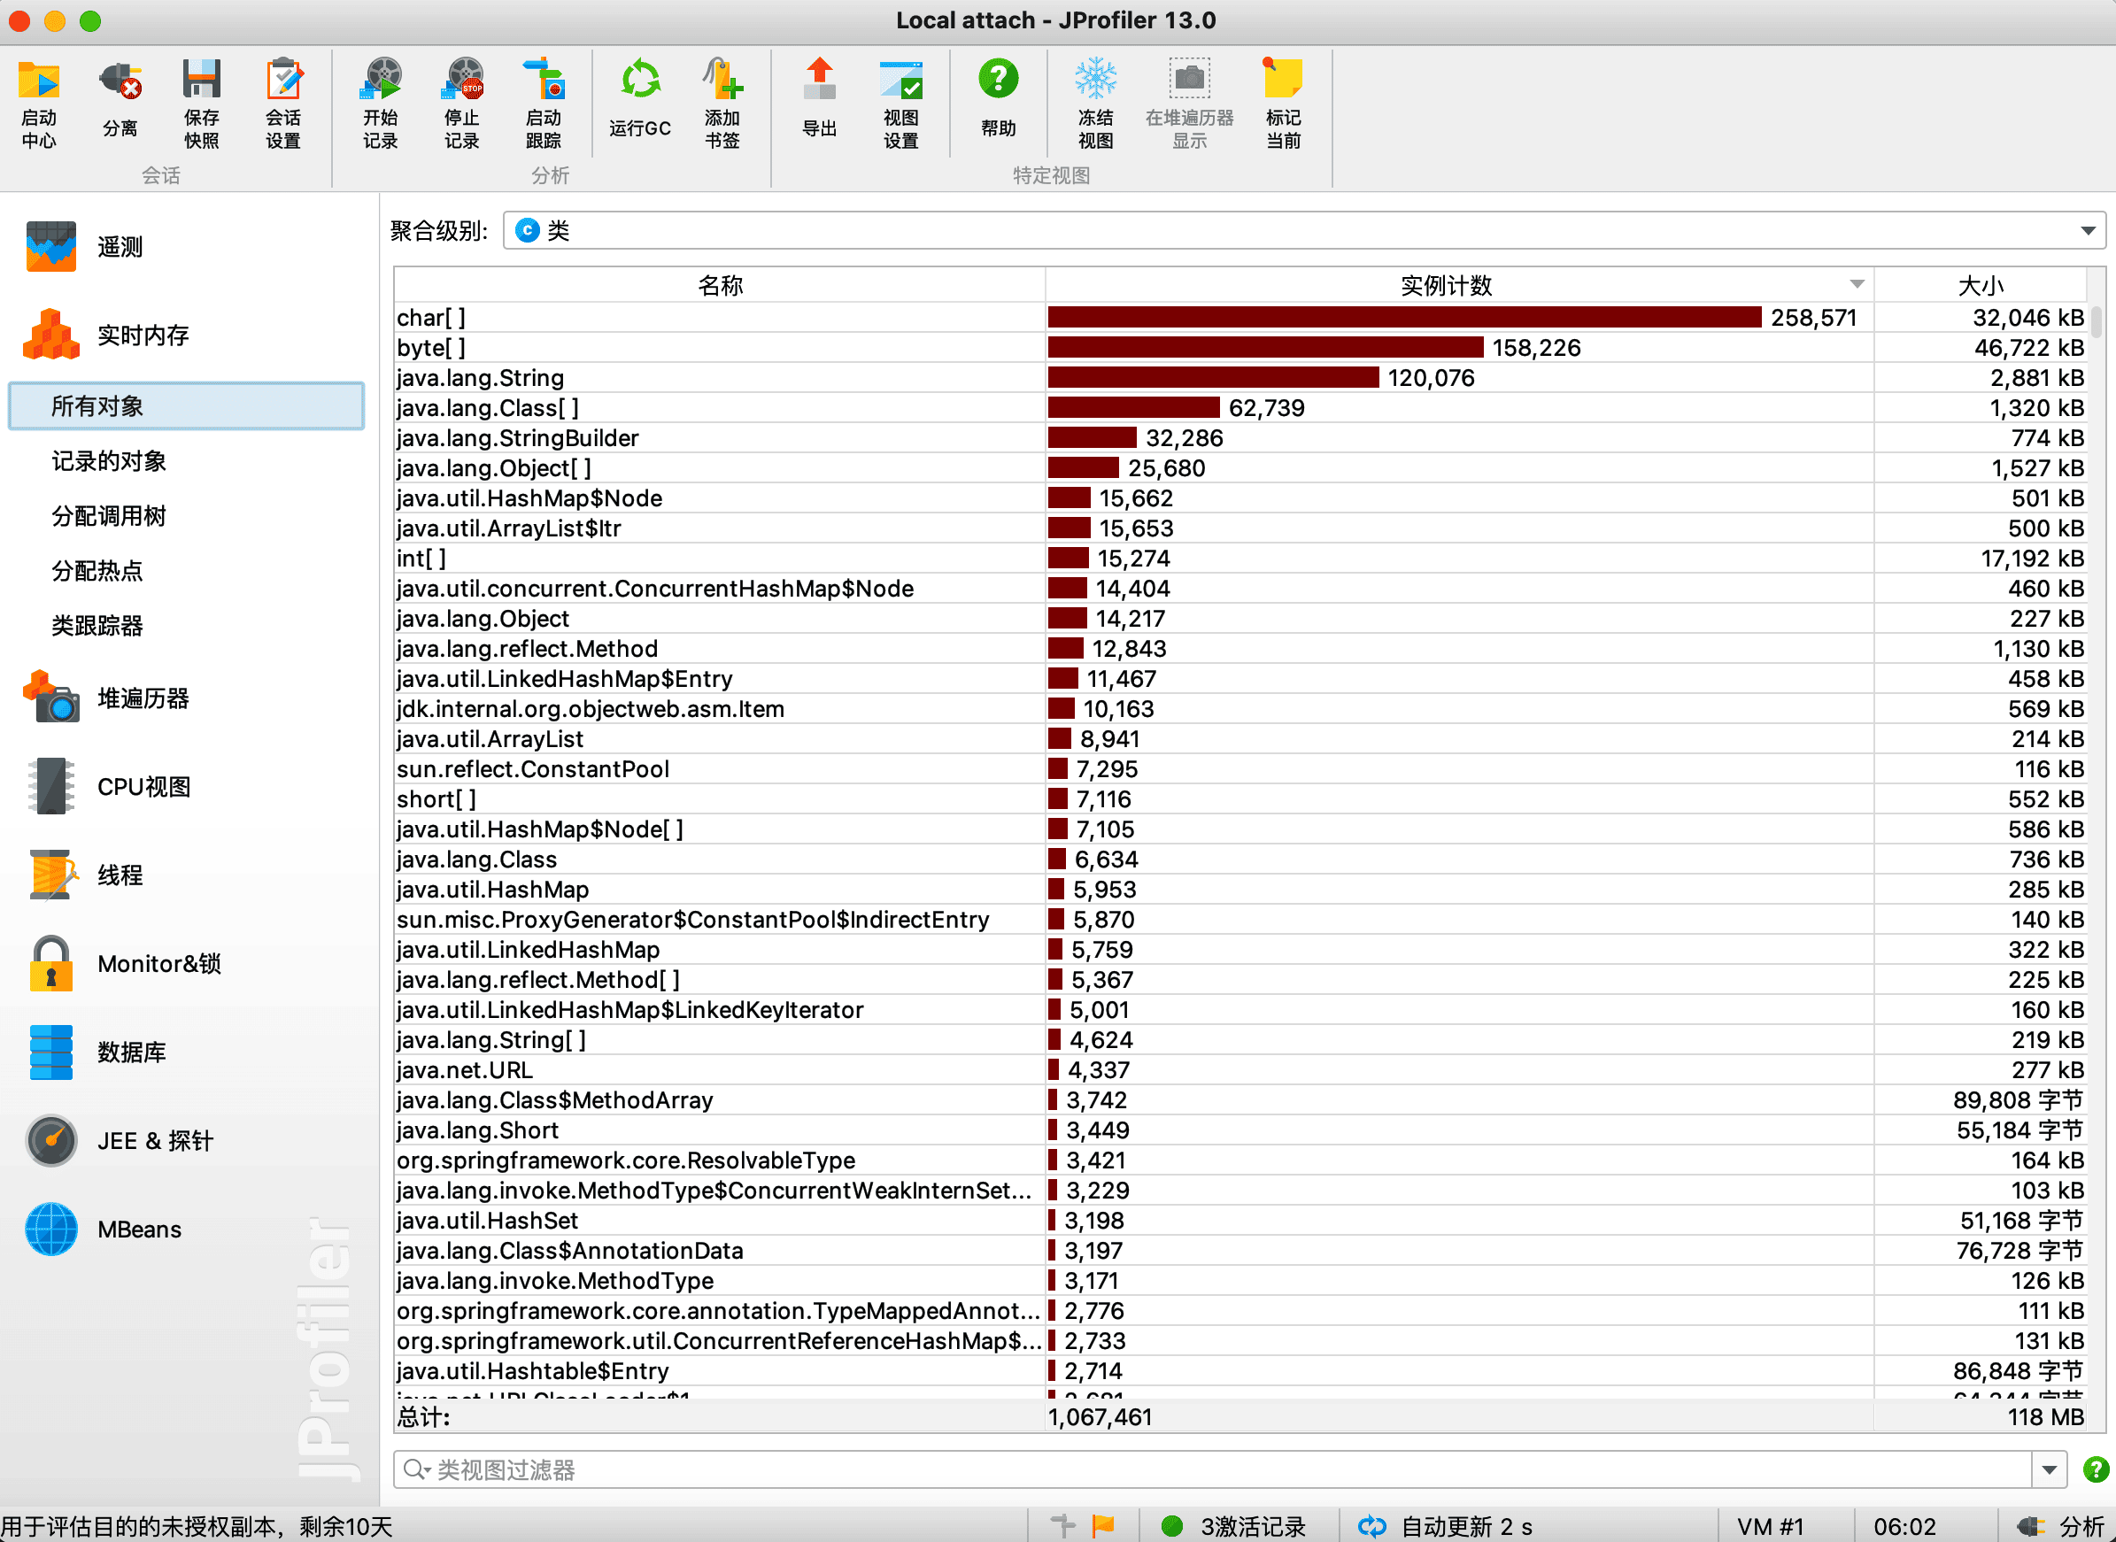Toggle the orange flag icon in status bar

click(x=1103, y=1525)
